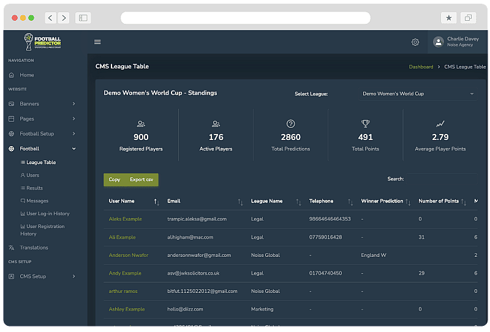Click Charlie Davey's profile avatar
The image size is (490, 332).
439,42
